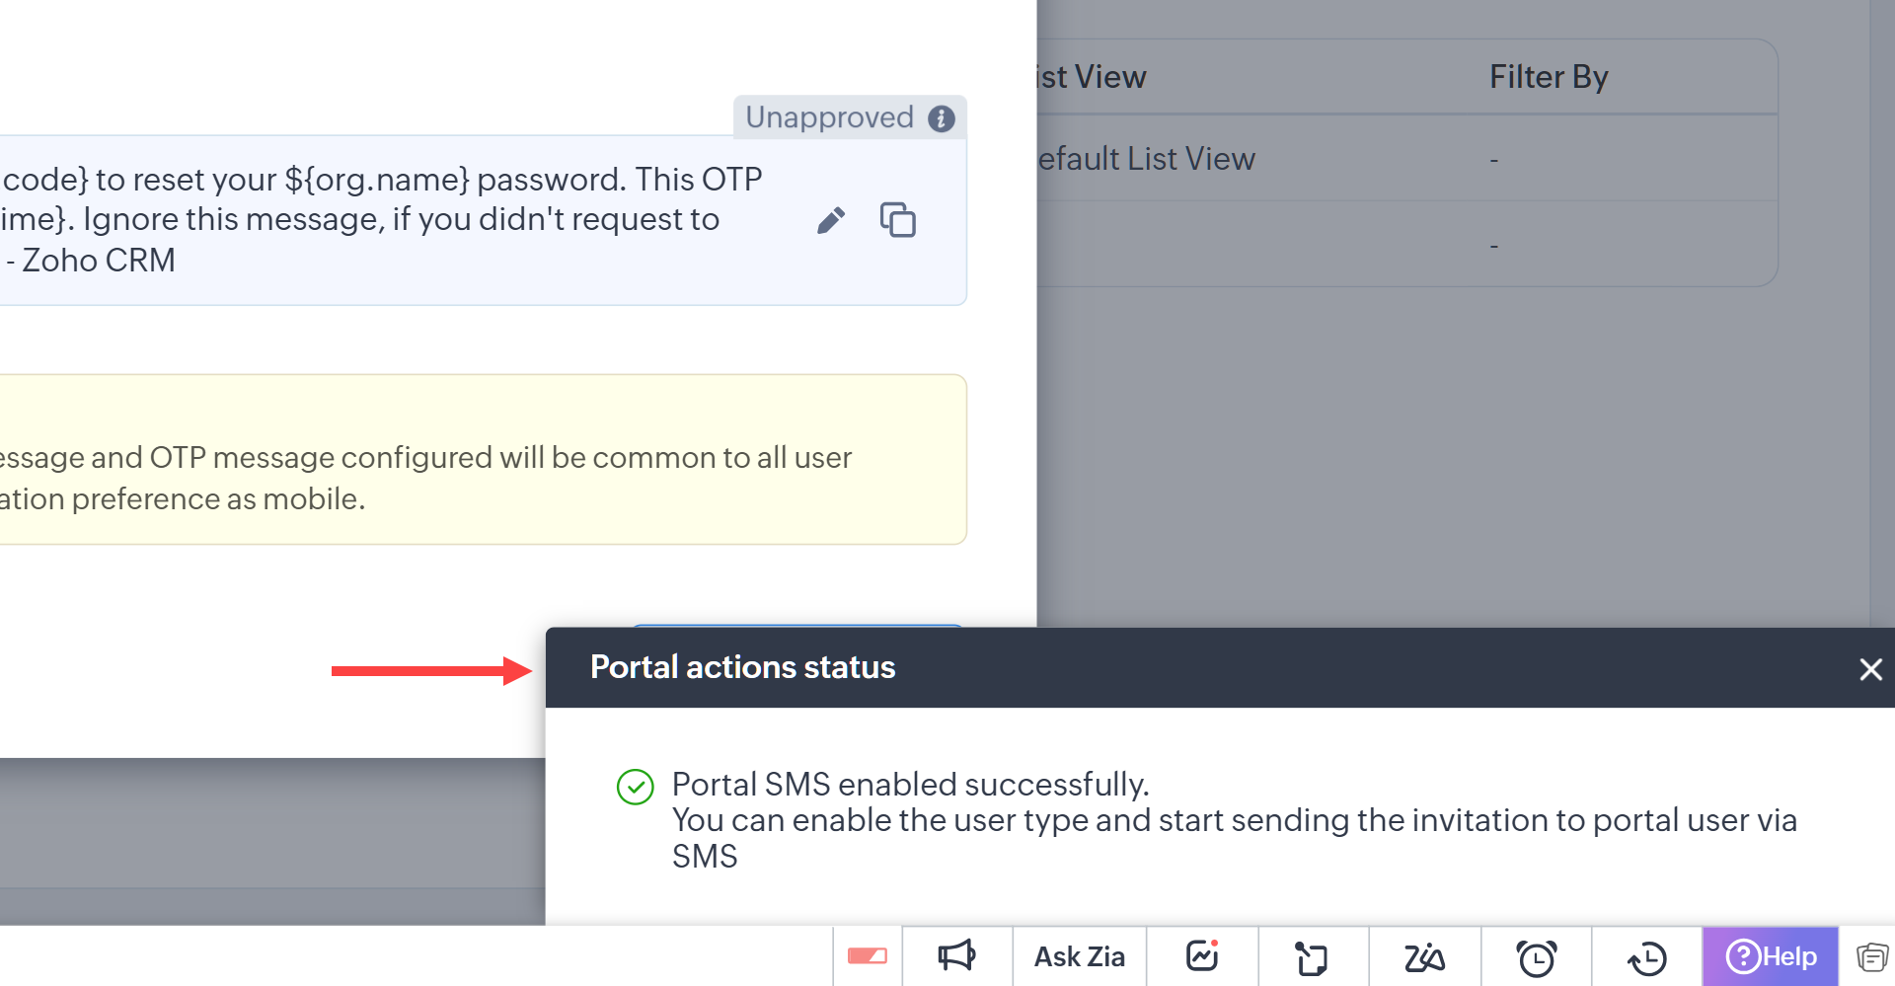Click the Portal actions status title

coord(742,667)
